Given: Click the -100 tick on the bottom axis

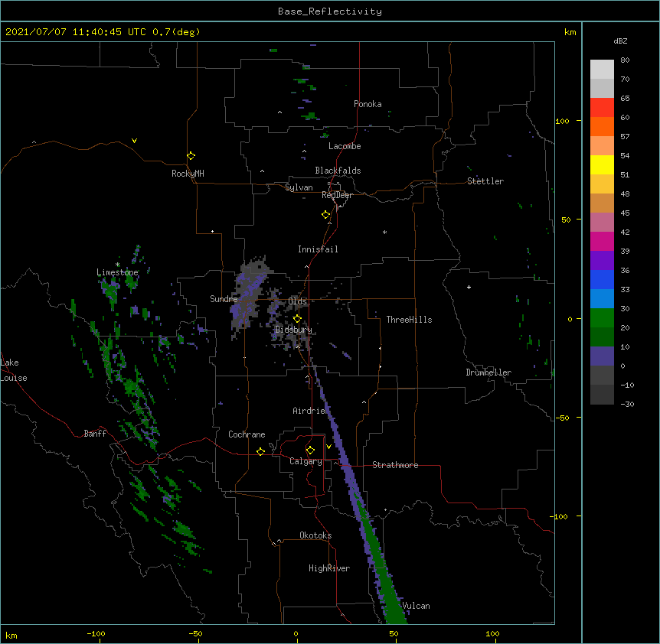Looking at the screenshot, I should click(96, 633).
